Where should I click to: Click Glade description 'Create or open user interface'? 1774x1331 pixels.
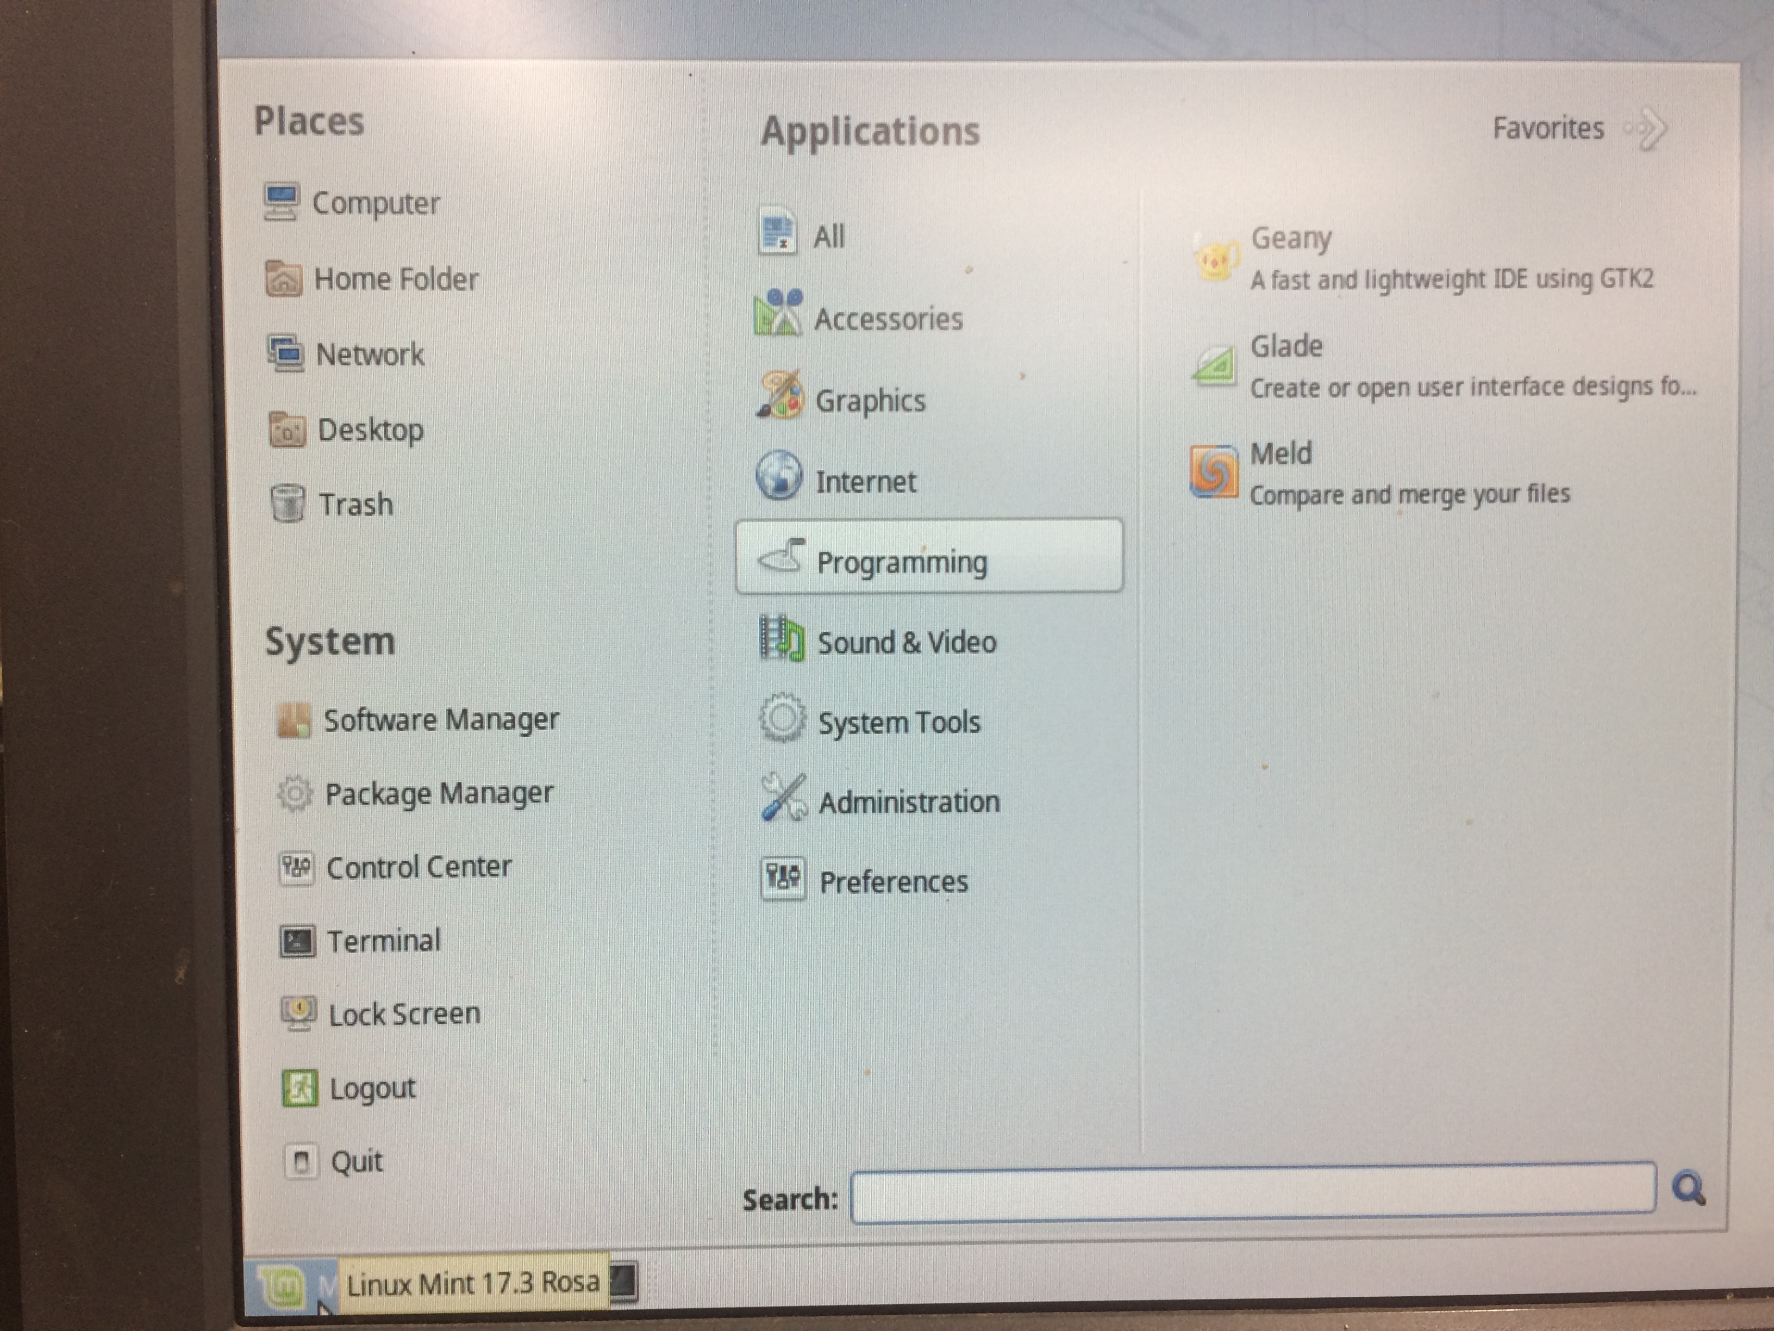pos(1473,387)
